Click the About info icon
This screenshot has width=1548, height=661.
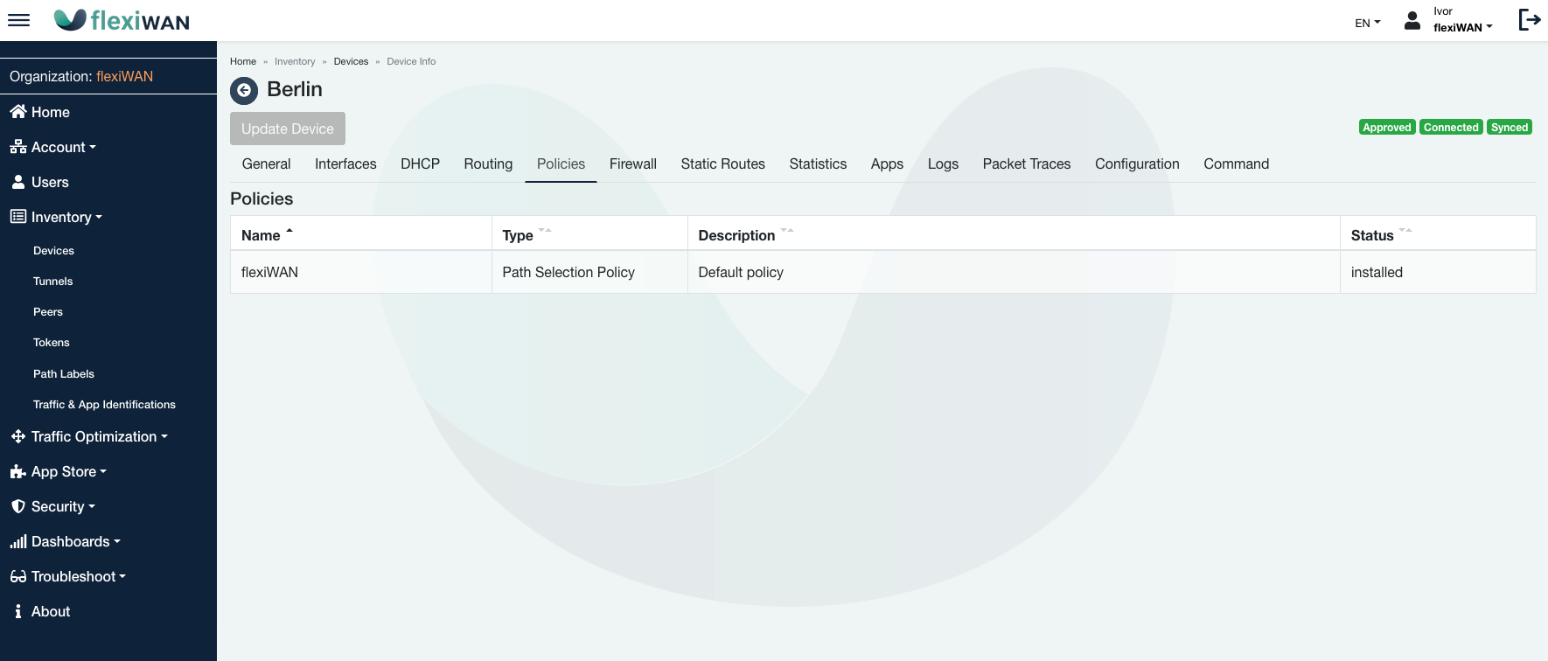[x=17, y=611]
